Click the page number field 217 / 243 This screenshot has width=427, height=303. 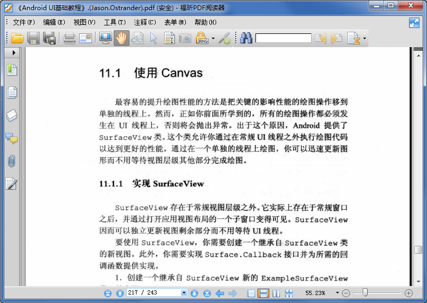tap(154, 292)
